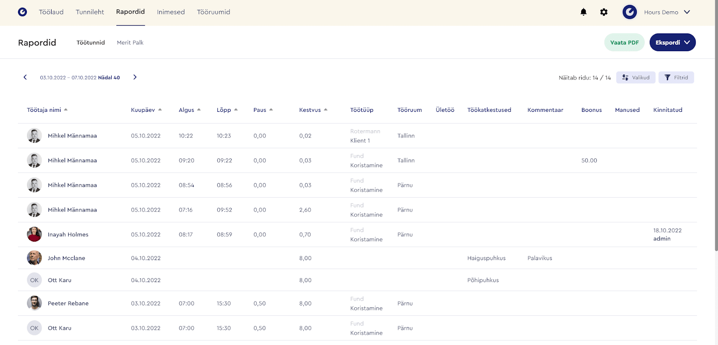Click the page vertical scrollbar
This screenshot has height=345, width=718.
(716, 126)
